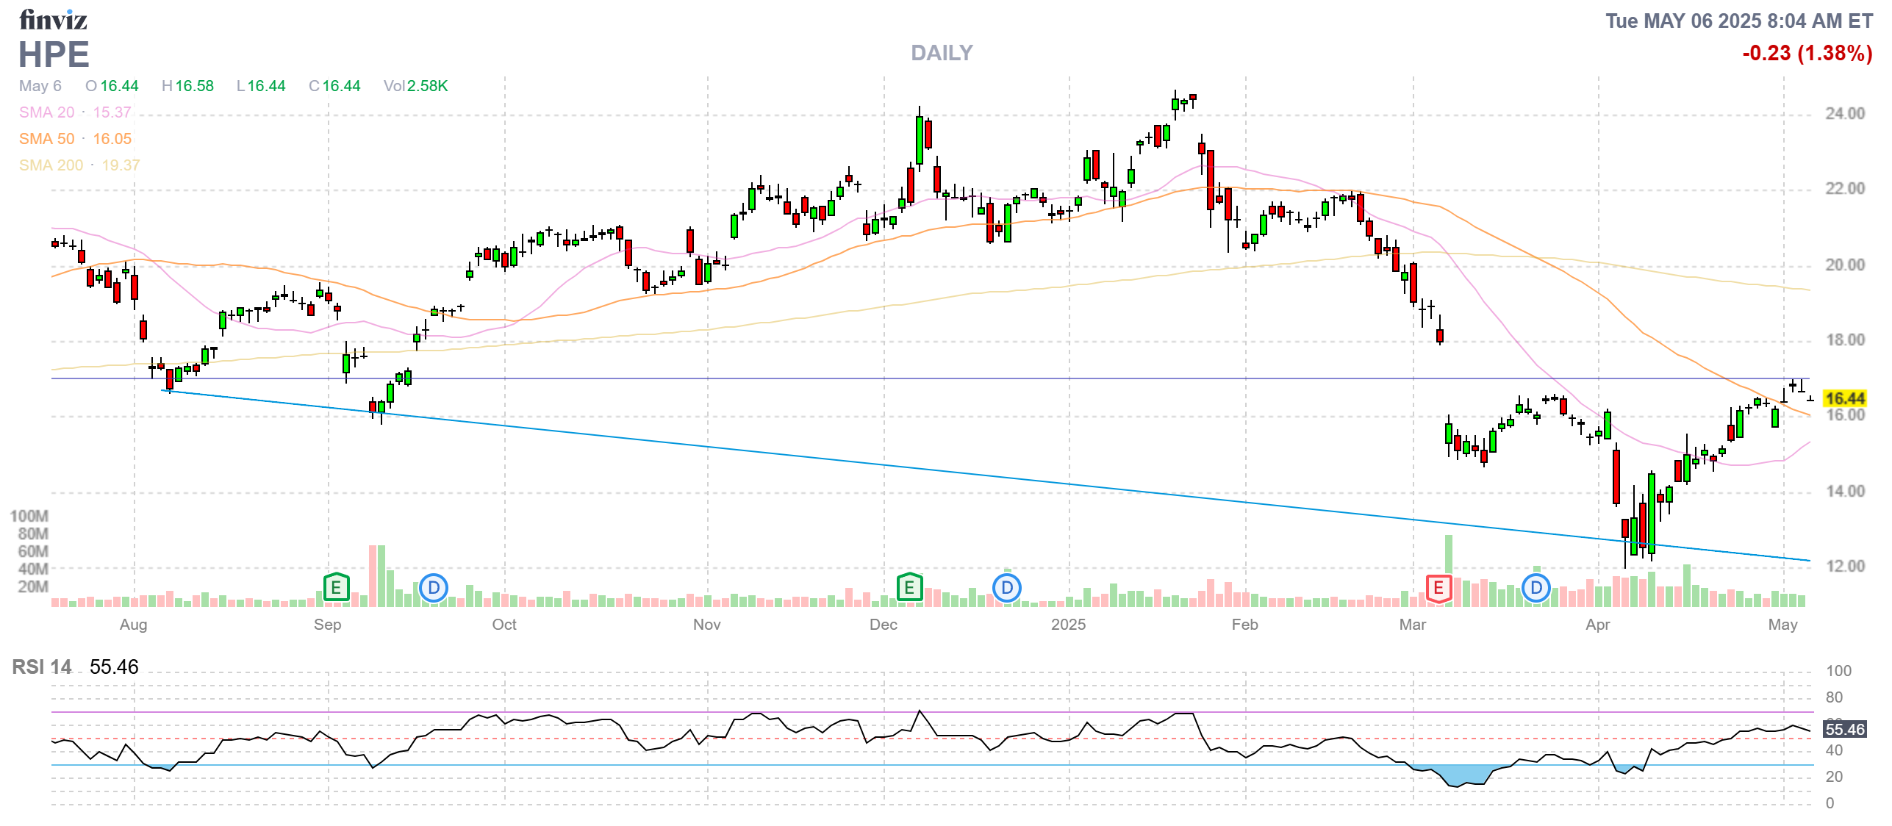Click the September earnings E marker
The height and width of the screenshot is (826, 1892).
(x=336, y=587)
